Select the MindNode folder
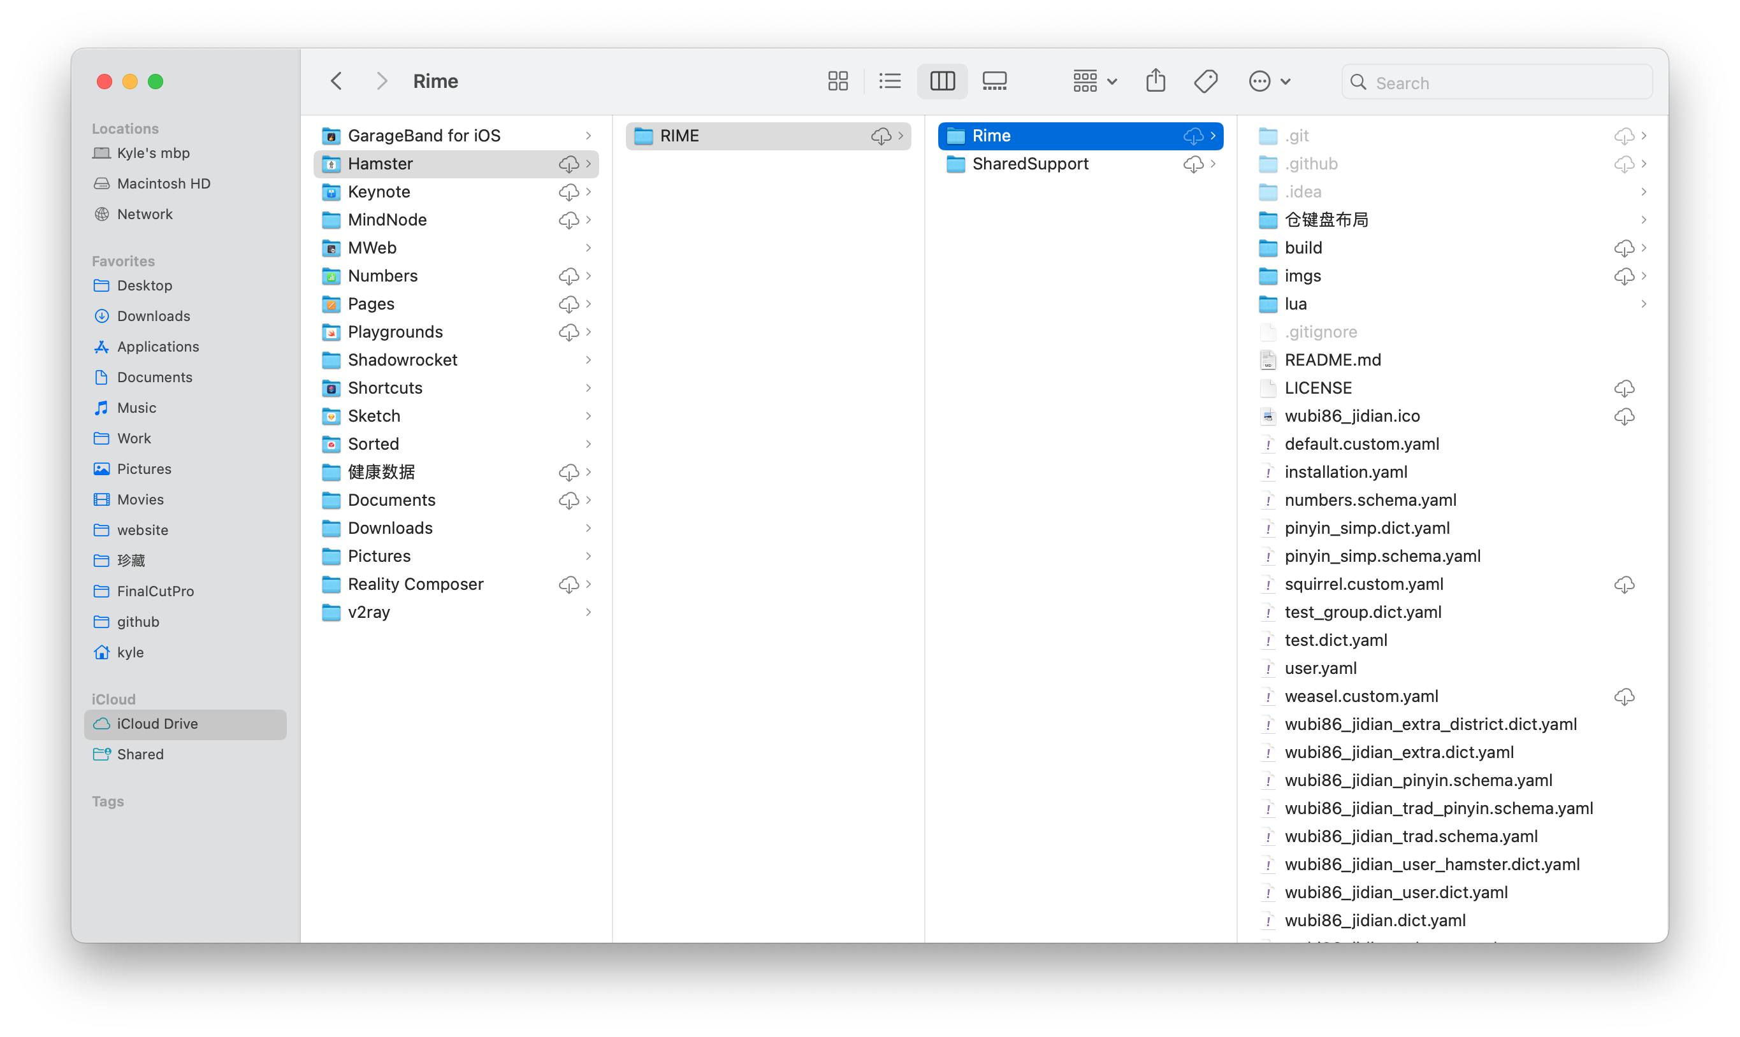 pos(456,220)
